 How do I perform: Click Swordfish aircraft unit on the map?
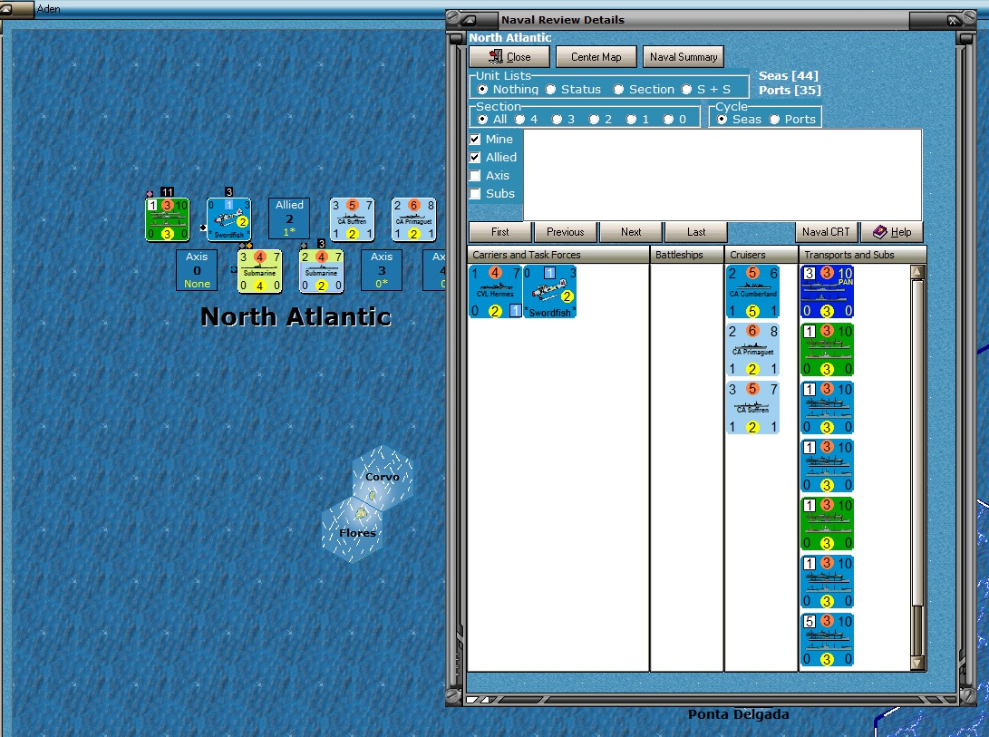coord(229,219)
